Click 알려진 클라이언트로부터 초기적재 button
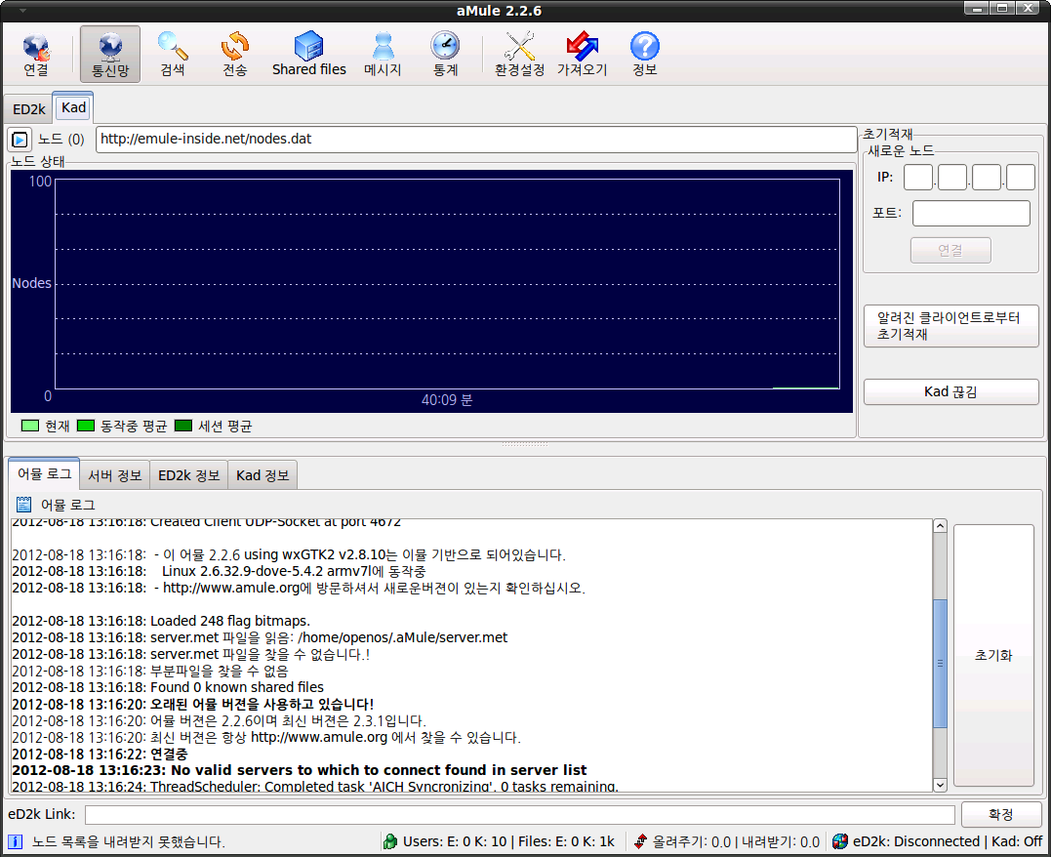 tap(950, 326)
